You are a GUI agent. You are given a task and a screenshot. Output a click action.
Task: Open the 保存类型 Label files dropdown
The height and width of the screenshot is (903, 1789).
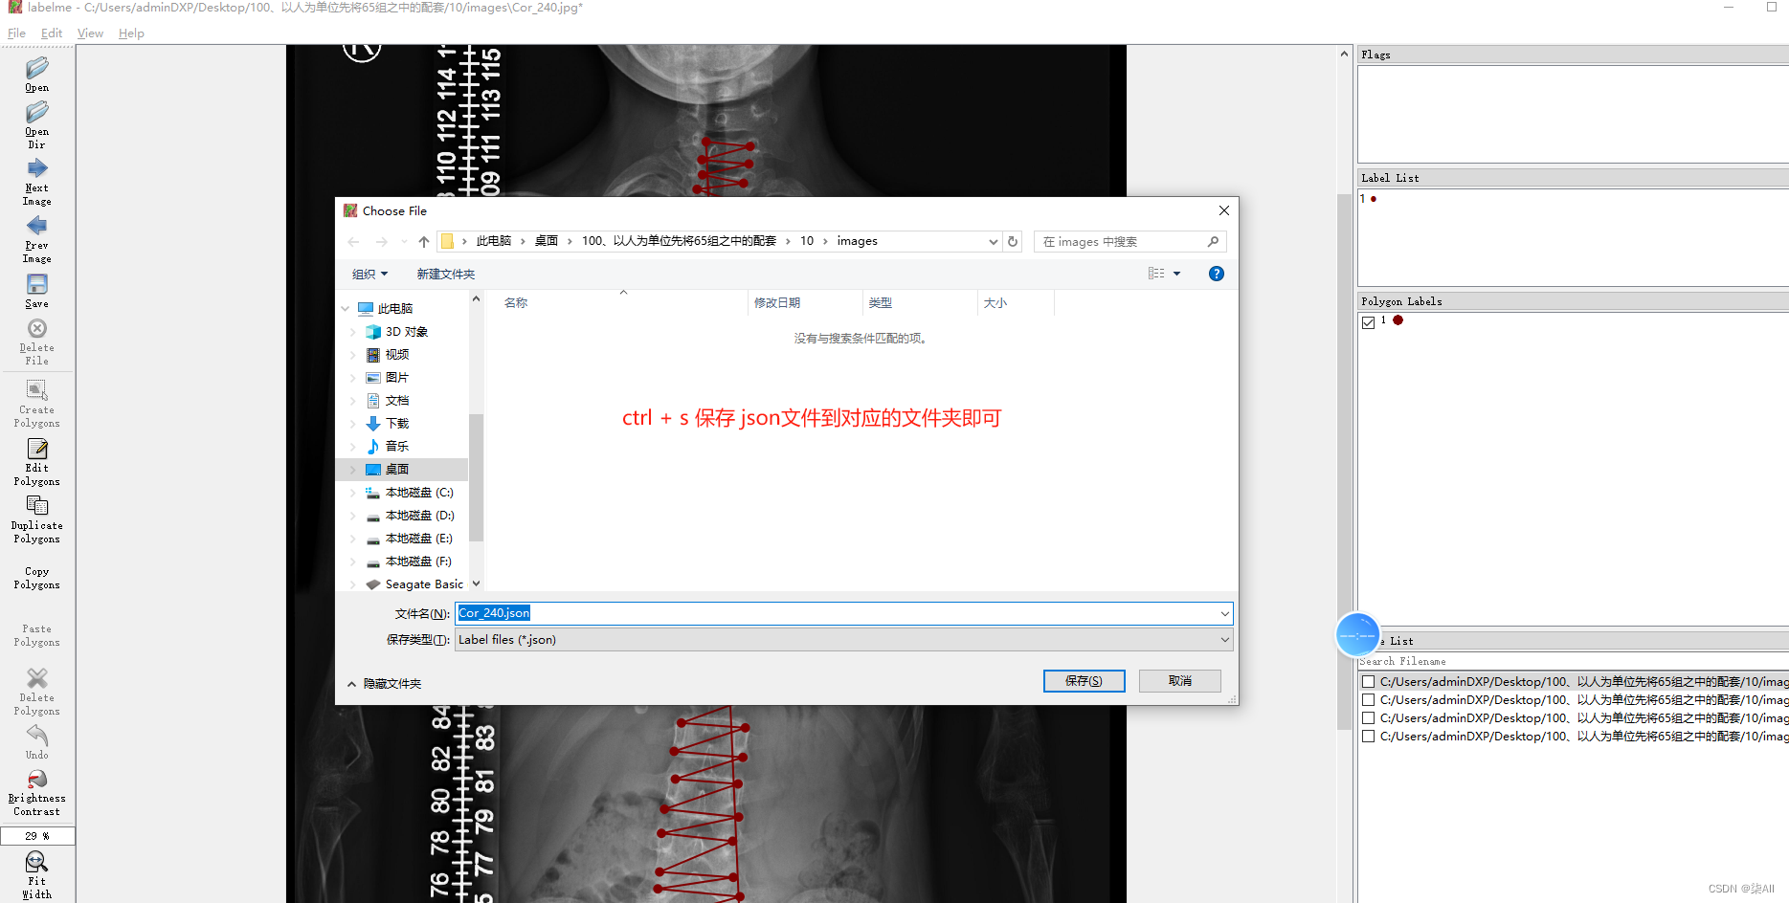(843, 640)
